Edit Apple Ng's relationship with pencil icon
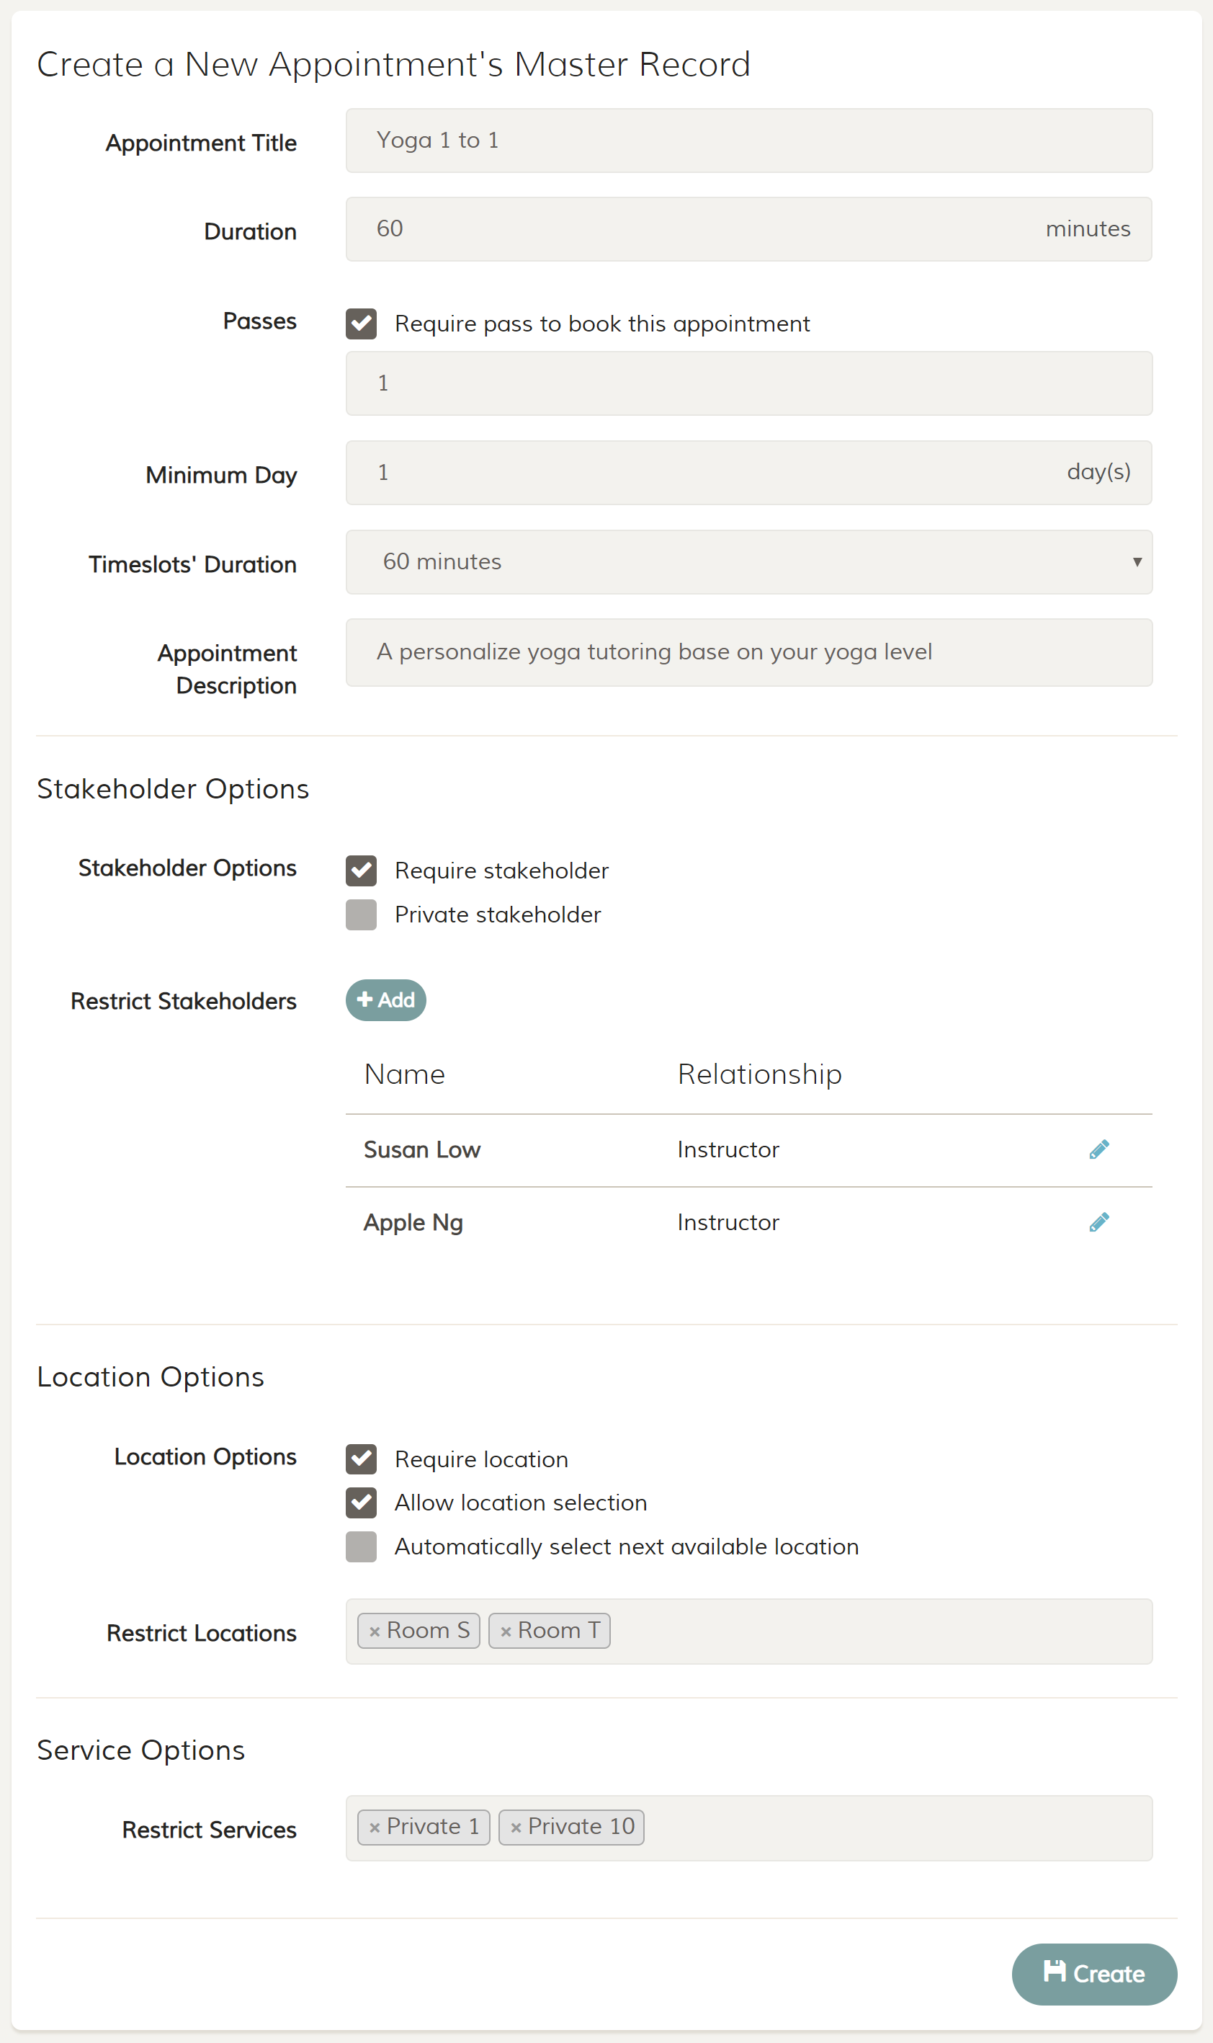This screenshot has height=2043, width=1213. pyautogui.click(x=1099, y=1221)
